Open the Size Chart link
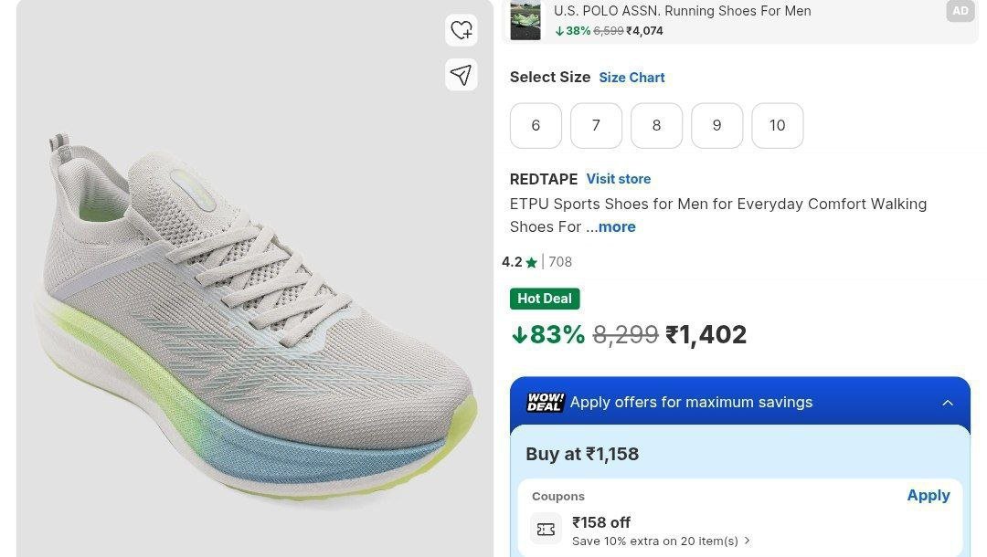The width and height of the screenshot is (987, 557). 631,78
